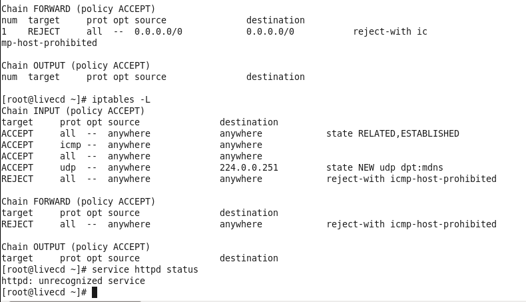Click the terminal cursor block at the prompt
This screenshot has width=526, height=302.
click(x=95, y=292)
